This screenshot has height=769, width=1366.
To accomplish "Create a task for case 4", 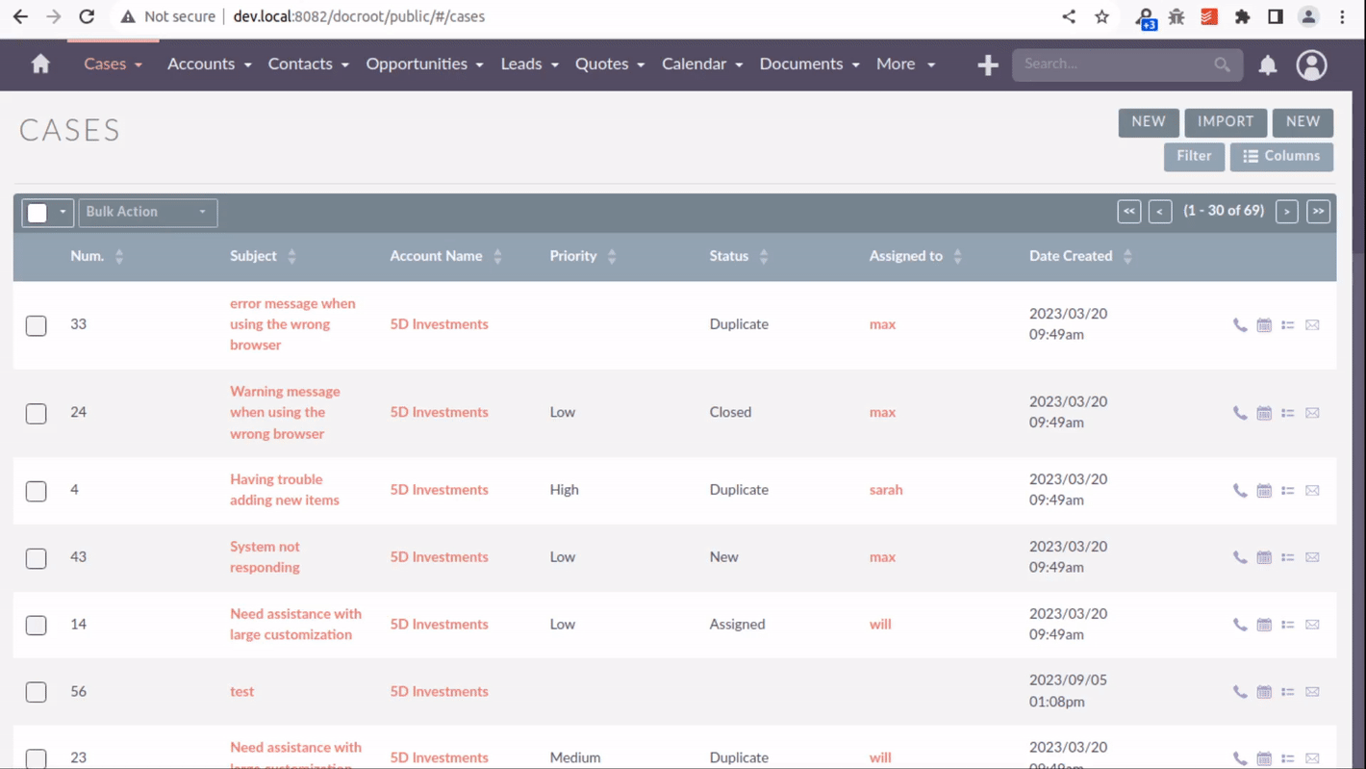I will coord(1288,490).
